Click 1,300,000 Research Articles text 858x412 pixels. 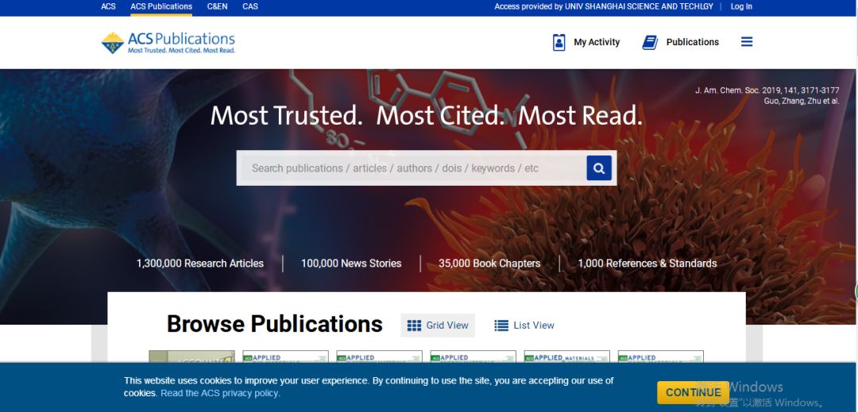pos(199,264)
